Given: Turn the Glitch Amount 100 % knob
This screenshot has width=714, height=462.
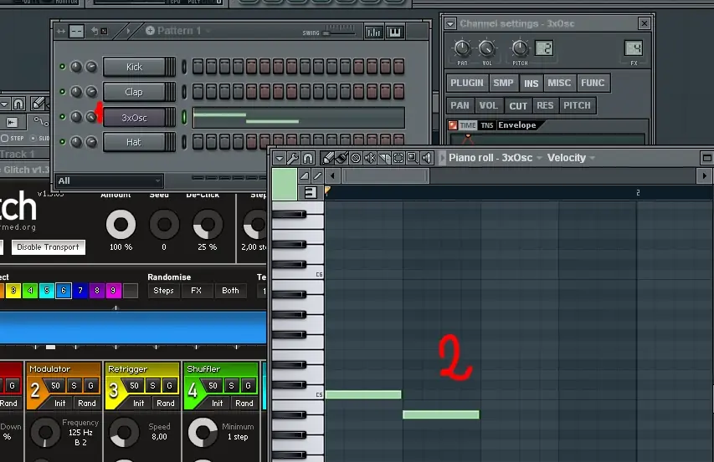Looking at the screenshot, I should 121,224.
